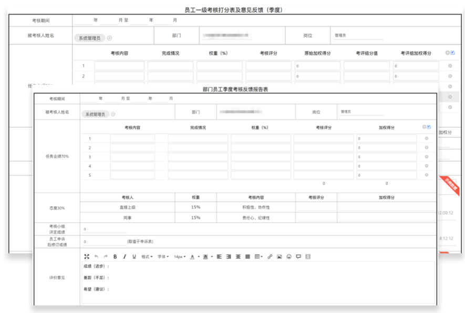Image resolution: width=465 pixels, height=313 pixels.
Task: Select the 系统管理员 tag in the back form
Action: pyautogui.click(x=89, y=38)
